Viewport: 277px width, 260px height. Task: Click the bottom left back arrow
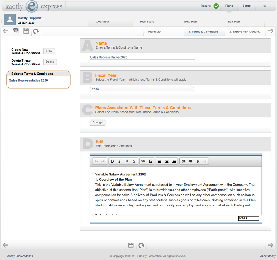click(x=6, y=245)
